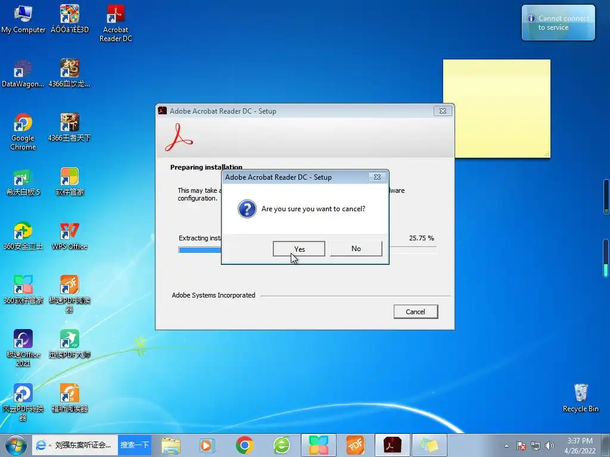The width and height of the screenshot is (610, 457).
Task: Close the cancel confirmation dialog with X
Action: pyautogui.click(x=377, y=177)
